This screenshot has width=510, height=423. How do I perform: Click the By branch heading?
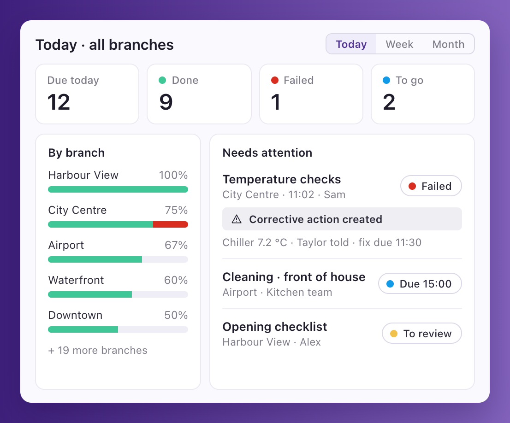pyautogui.click(x=77, y=153)
